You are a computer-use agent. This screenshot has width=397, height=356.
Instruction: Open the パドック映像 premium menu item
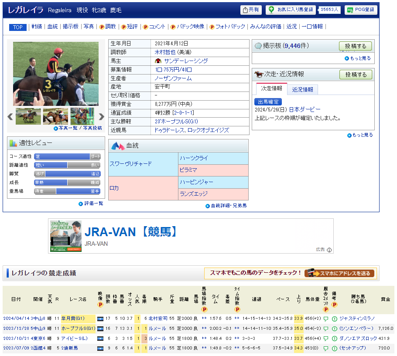pyautogui.click(x=188, y=27)
